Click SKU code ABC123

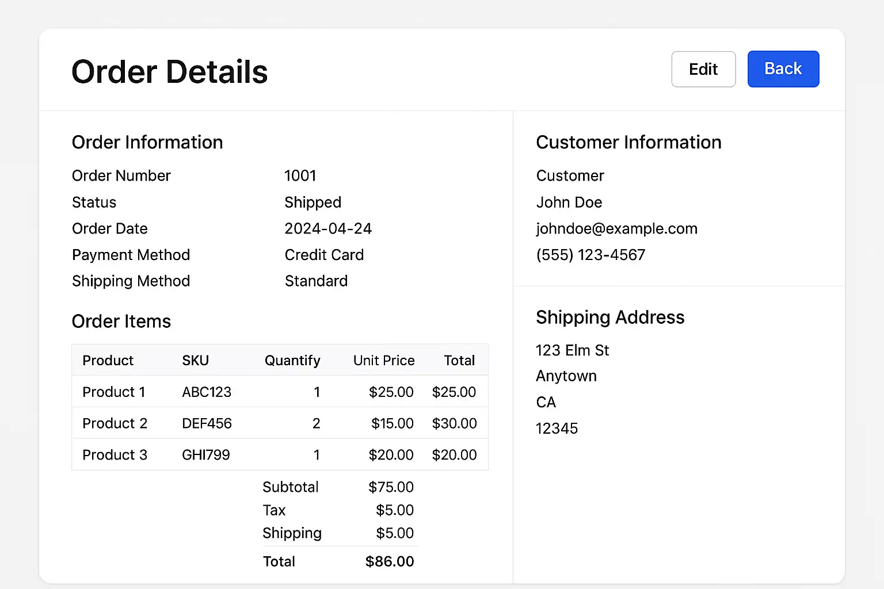click(x=207, y=392)
